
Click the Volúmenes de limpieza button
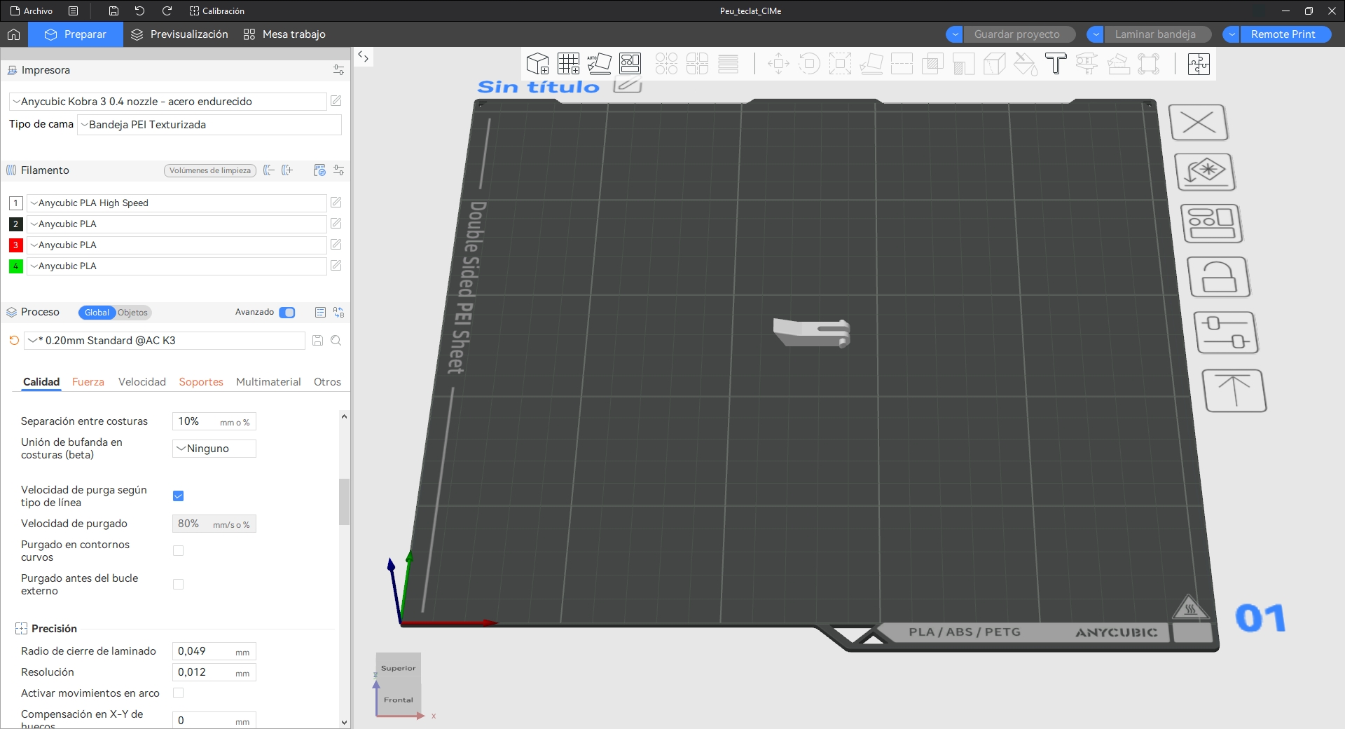point(209,170)
